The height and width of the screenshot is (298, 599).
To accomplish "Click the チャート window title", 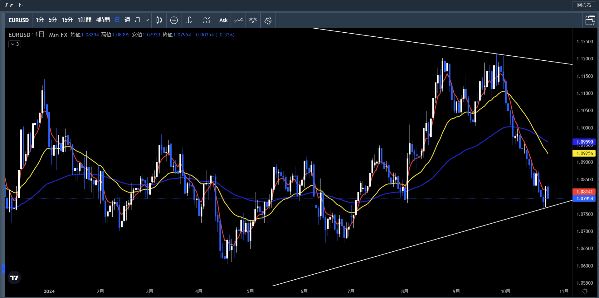I will (x=13, y=5).
